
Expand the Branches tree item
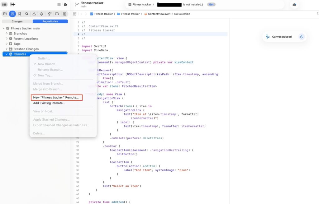pos(7,33)
